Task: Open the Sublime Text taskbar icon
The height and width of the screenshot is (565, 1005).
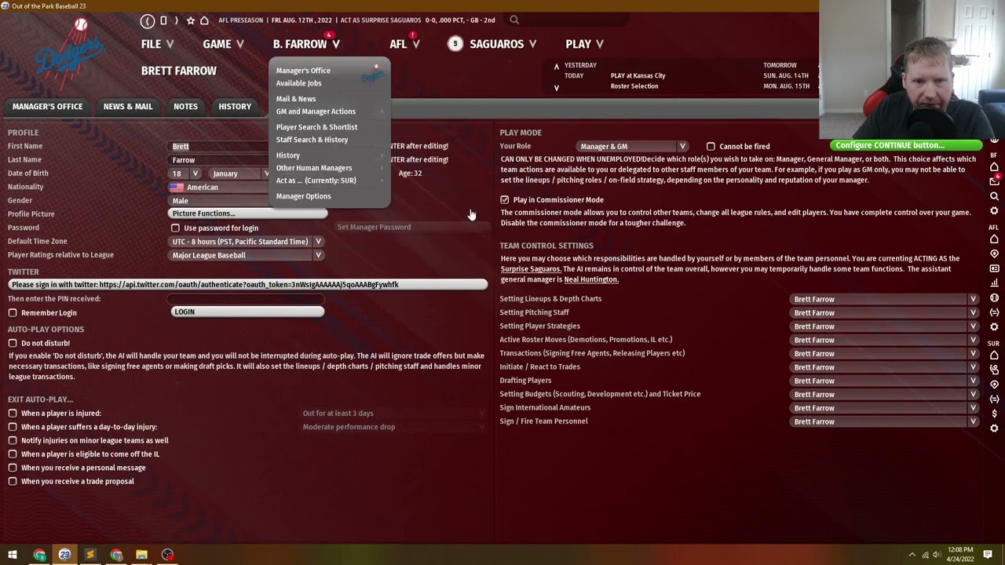Action: click(x=90, y=555)
